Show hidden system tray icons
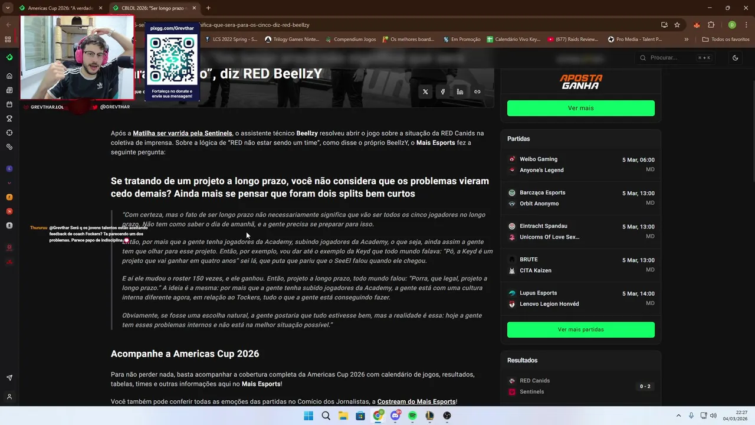The height and width of the screenshot is (425, 755). coord(678,416)
